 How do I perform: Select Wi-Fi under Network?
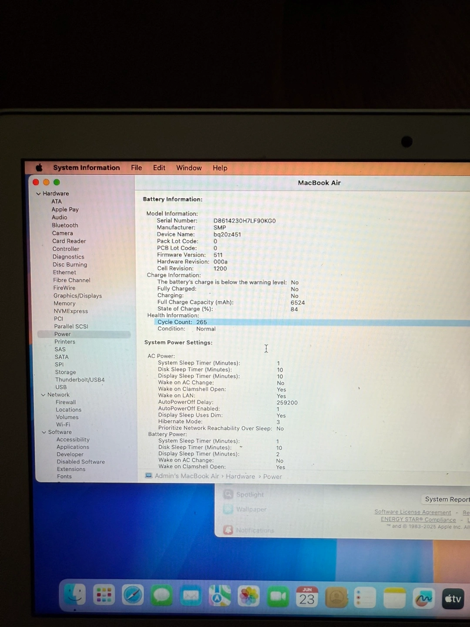pos(63,425)
